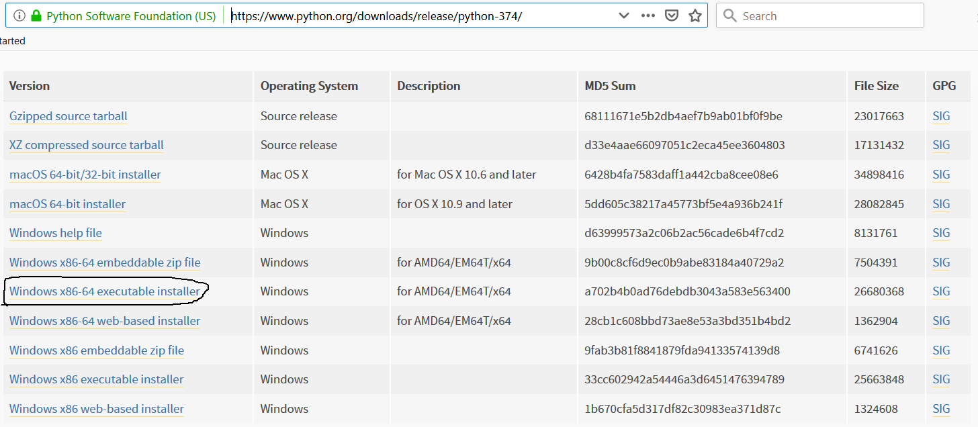Open SIG link for x86 web-based installer
Screen dimensions: 978x427
click(x=941, y=409)
